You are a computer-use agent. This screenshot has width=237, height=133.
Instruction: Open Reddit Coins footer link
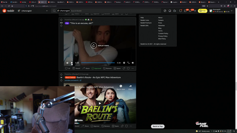pyautogui.click(x=145, y=20)
